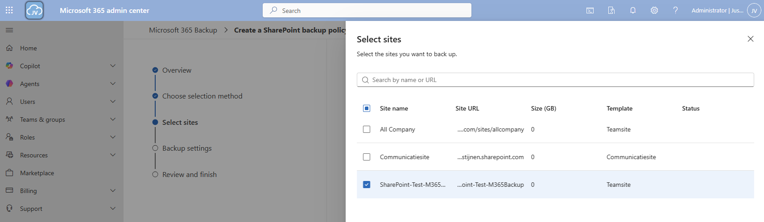Collapse the navigation menu hamburger
Viewport: 764px width, 222px height.
[9, 30]
